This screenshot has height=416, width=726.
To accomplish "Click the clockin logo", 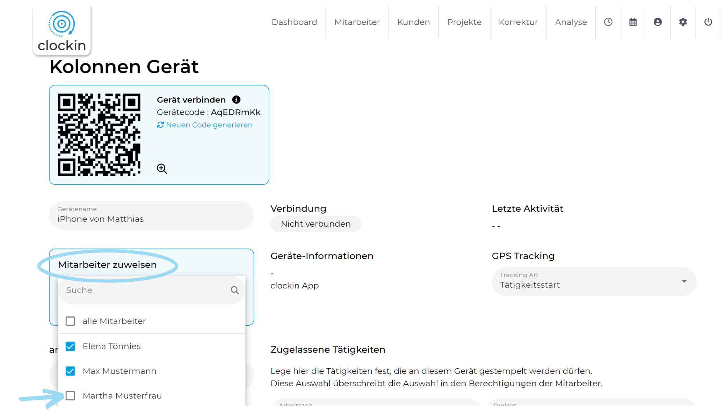I will (61, 31).
